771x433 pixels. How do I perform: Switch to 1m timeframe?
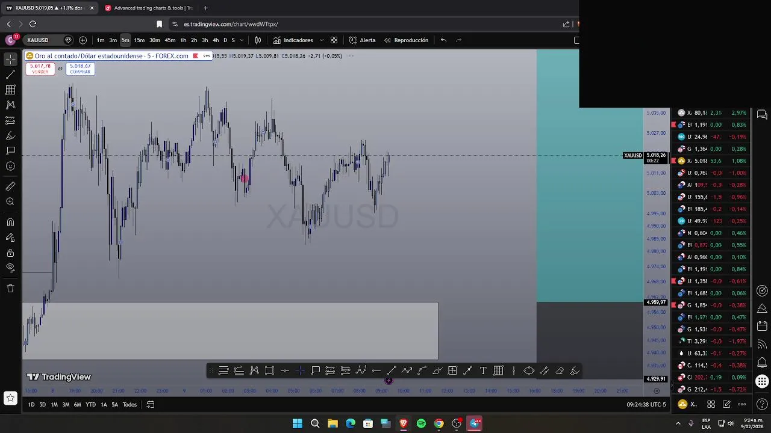click(101, 40)
